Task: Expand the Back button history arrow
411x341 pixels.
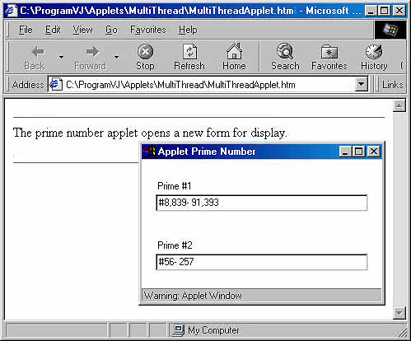Action: click(x=61, y=57)
